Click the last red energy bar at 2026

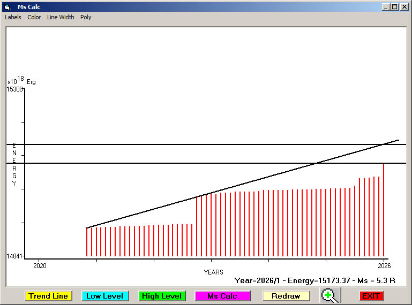[384, 210]
